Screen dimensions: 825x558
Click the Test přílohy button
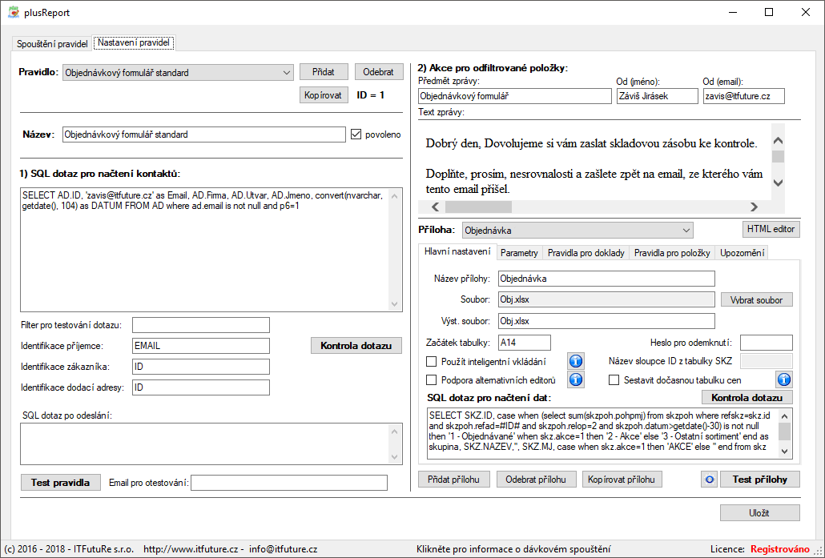point(760,479)
